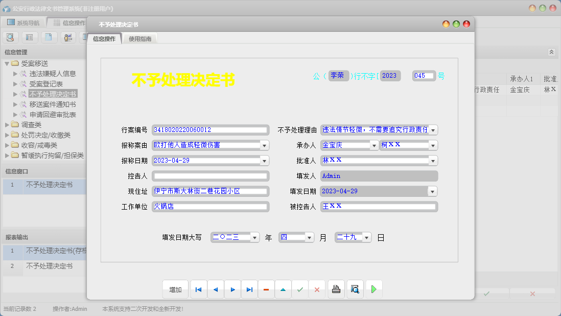Open the 不予处理理由 dropdown

(x=432, y=129)
